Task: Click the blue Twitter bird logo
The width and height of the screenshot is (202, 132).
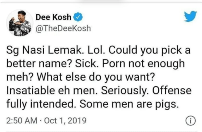Action: coord(190,16)
